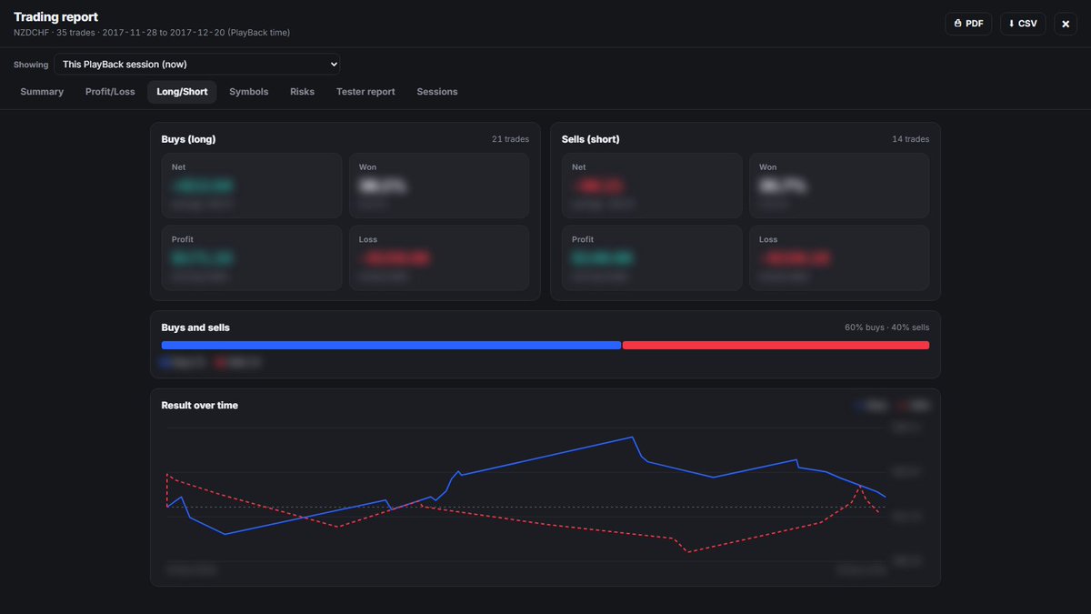Click the "Result over time" heading
The height and width of the screenshot is (614, 1091).
(x=199, y=405)
